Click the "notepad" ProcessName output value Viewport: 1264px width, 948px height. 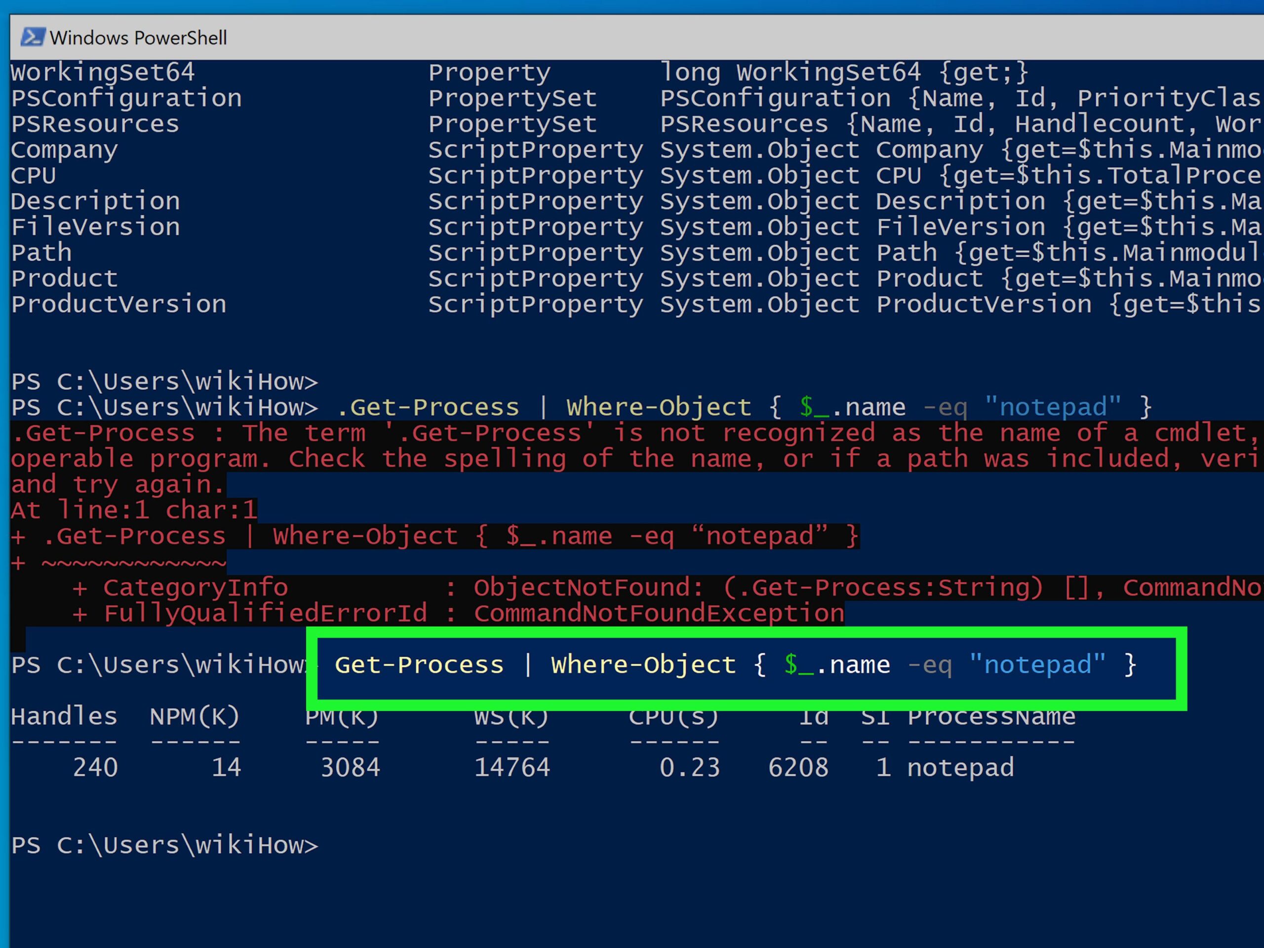point(960,767)
